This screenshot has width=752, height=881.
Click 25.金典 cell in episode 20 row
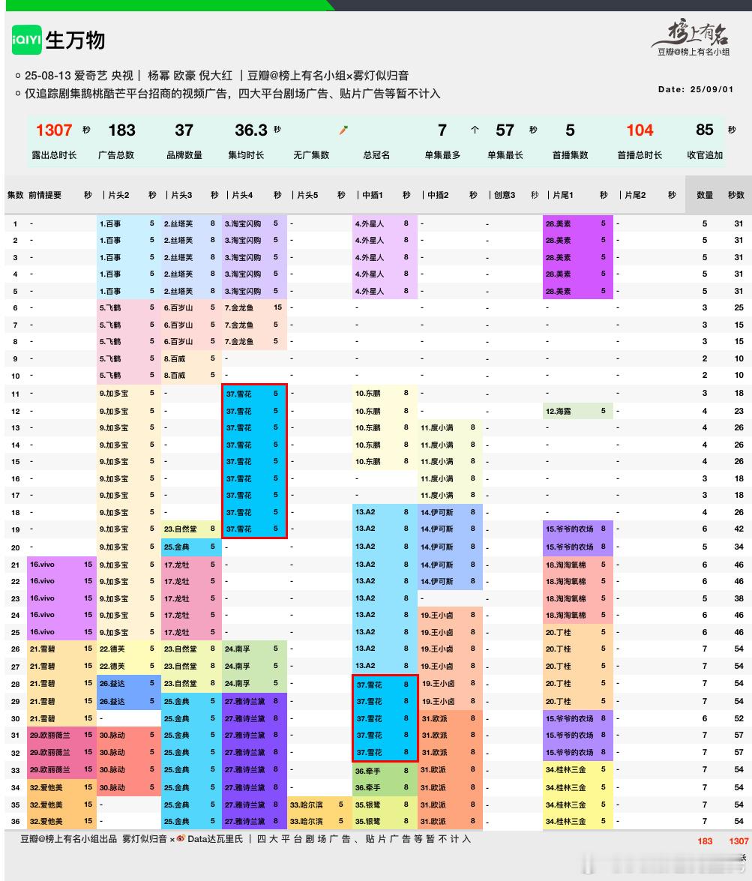pos(192,547)
